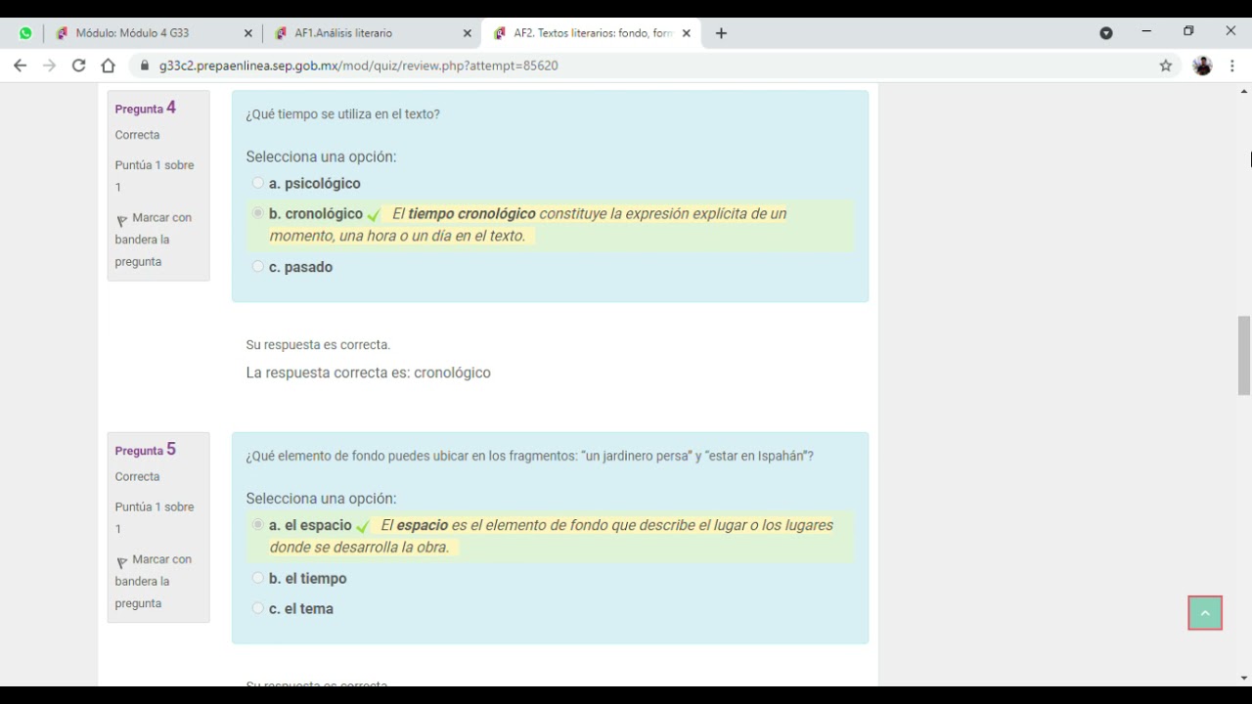This screenshot has width=1252, height=704.
Task: Minimize the Chrome window
Action: (1146, 32)
